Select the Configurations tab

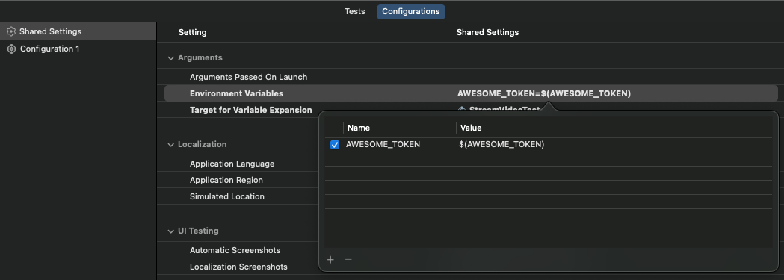tap(410, 11)
